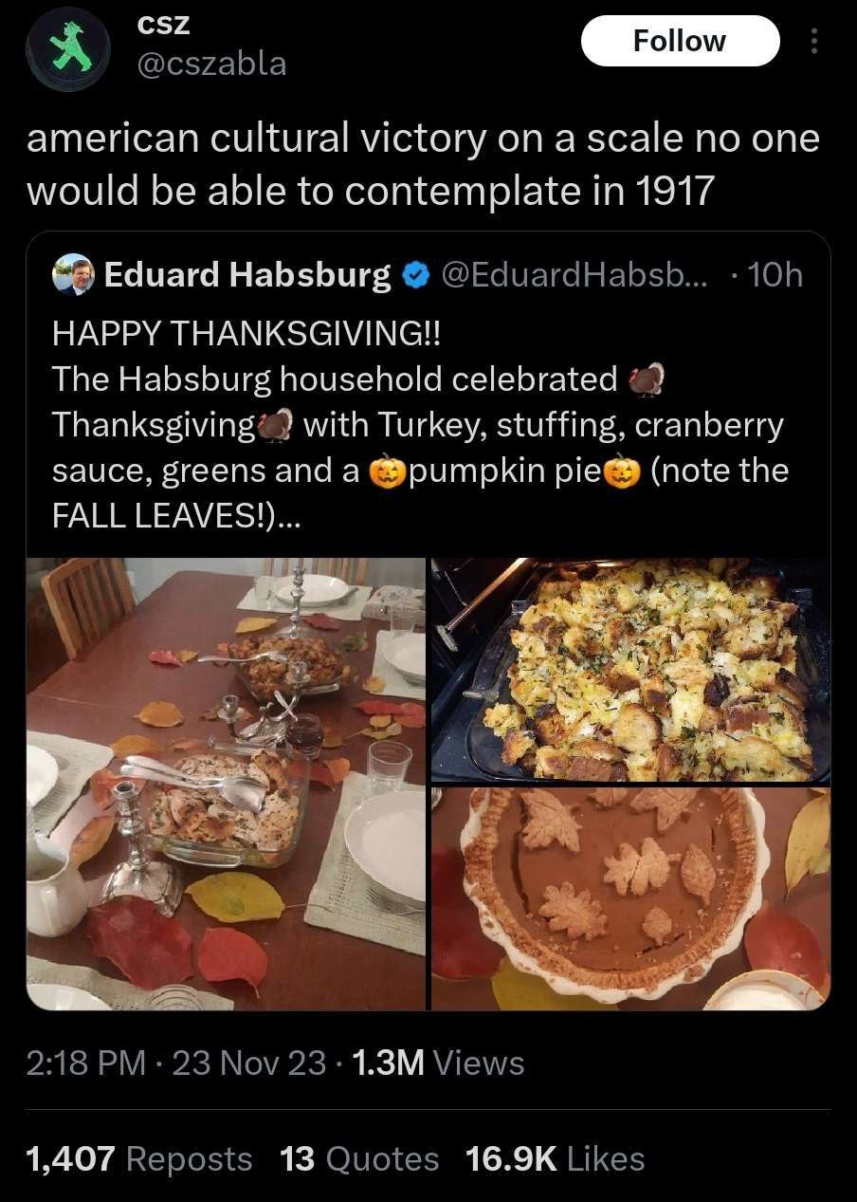Viewport: 857px width, 1202px height.
Task: View the pumpkin pie photo
Action: click(x=630, y=899)
